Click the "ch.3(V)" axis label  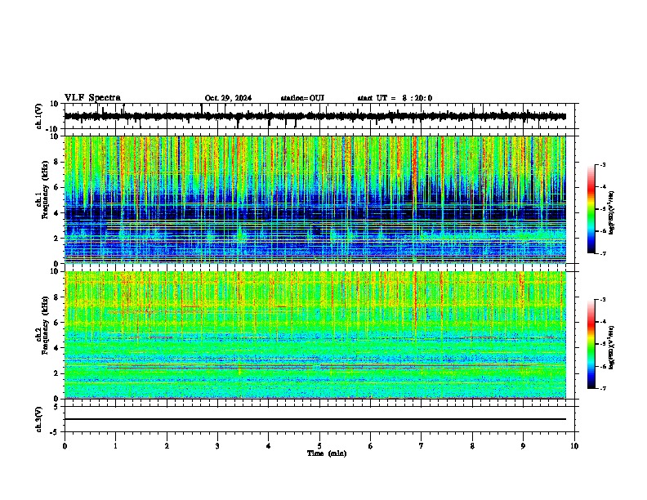coord(39,419)
